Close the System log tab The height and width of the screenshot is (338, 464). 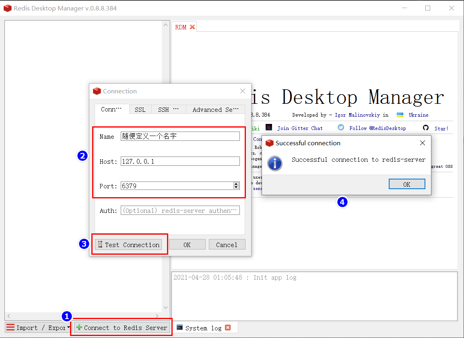[229, 328]
